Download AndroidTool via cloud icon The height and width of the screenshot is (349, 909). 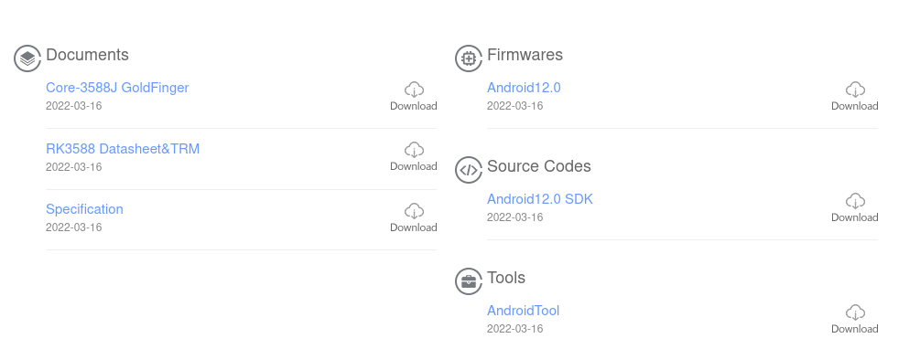pyautogui.click(x=854, y=312)
